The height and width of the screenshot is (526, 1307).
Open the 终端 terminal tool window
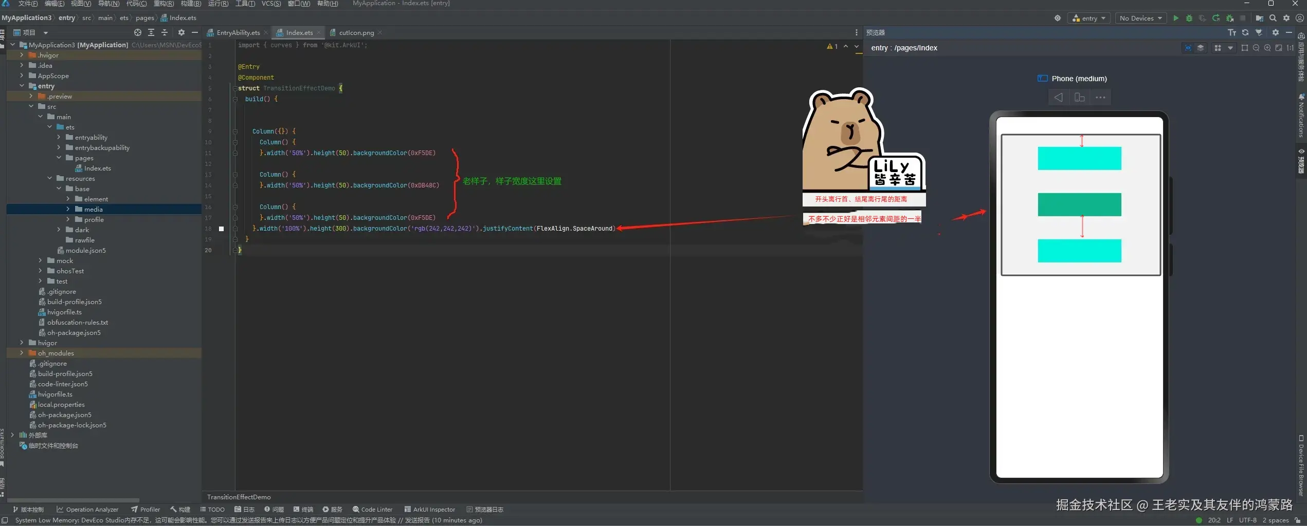coord(303,510)
